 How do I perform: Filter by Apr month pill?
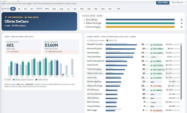(89, 9)
